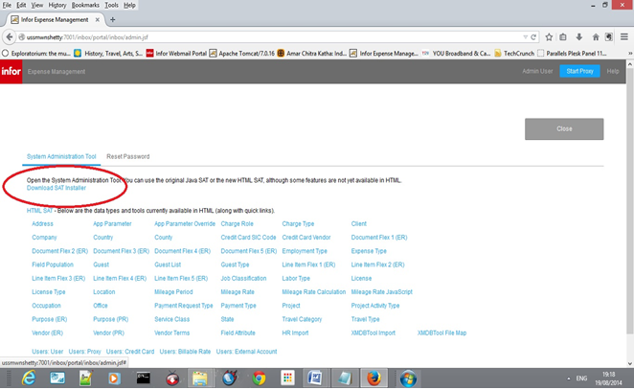Open the Mileage Rate Calculation link
This screenshot has height=390, width=634.
pyautogui.click(x=313, y=291)
